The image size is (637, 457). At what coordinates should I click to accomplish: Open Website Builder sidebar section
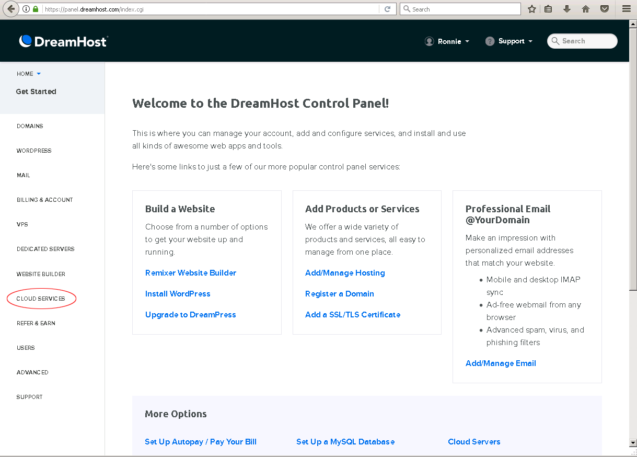point(41,274)
